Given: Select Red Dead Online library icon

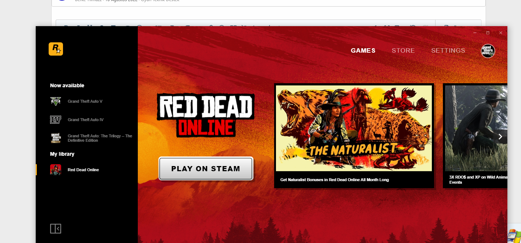Looking at the screenshot, I should click(x=56, y=170).
